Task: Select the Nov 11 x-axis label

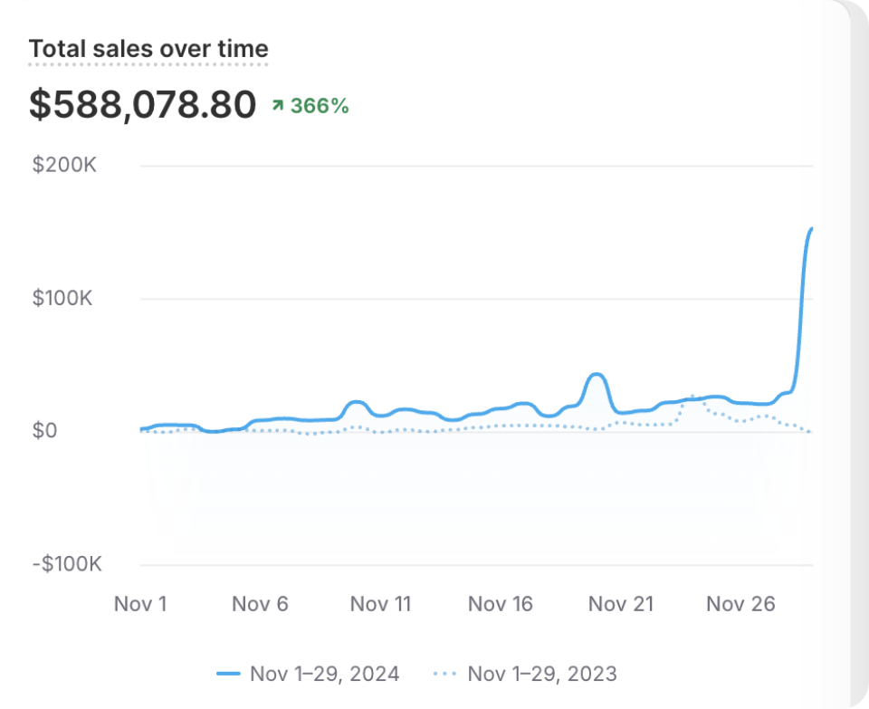Action: (380, 604)
